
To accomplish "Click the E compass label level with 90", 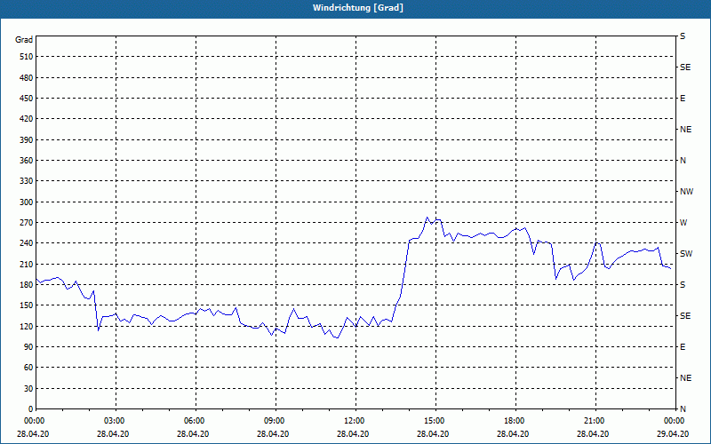I will (x=683, y=347).
